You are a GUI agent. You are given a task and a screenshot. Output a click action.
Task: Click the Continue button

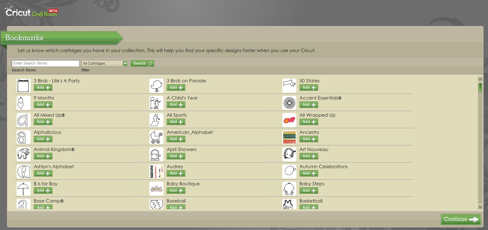pyautogui.click(x=461, y=219)
